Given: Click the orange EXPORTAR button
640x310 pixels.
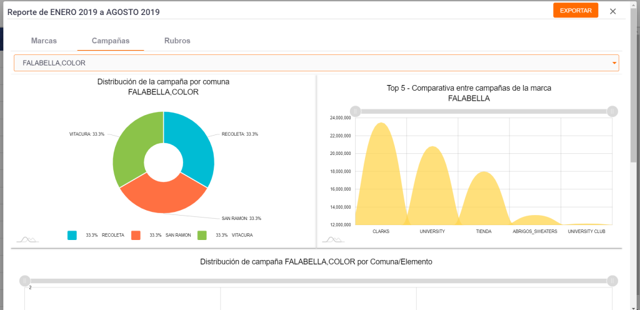Looking at the screenshot, I should (576, 11).
